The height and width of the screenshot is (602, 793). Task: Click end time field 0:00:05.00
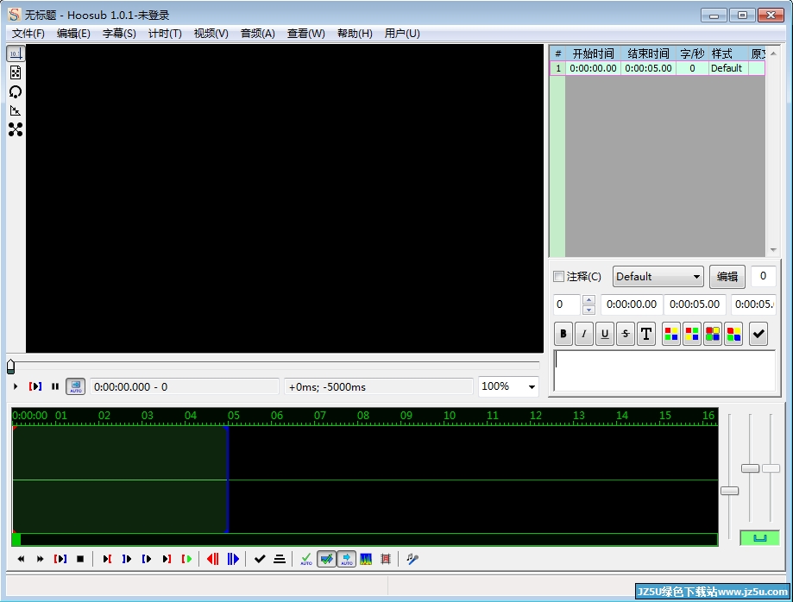click(695, 304)
